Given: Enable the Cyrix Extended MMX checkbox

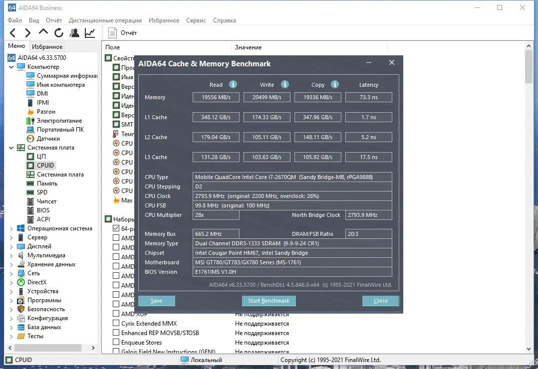Looking at the screenshot, I should point(116,323).
